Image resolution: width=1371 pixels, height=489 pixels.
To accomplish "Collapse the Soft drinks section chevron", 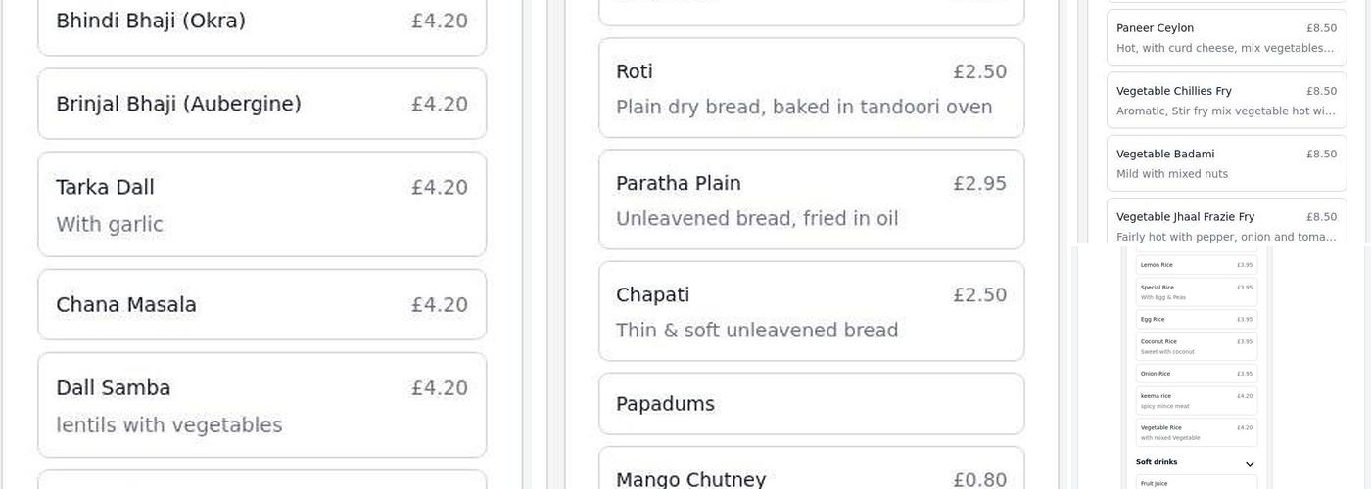I will pyautogui.click(x=1250, y=463).
